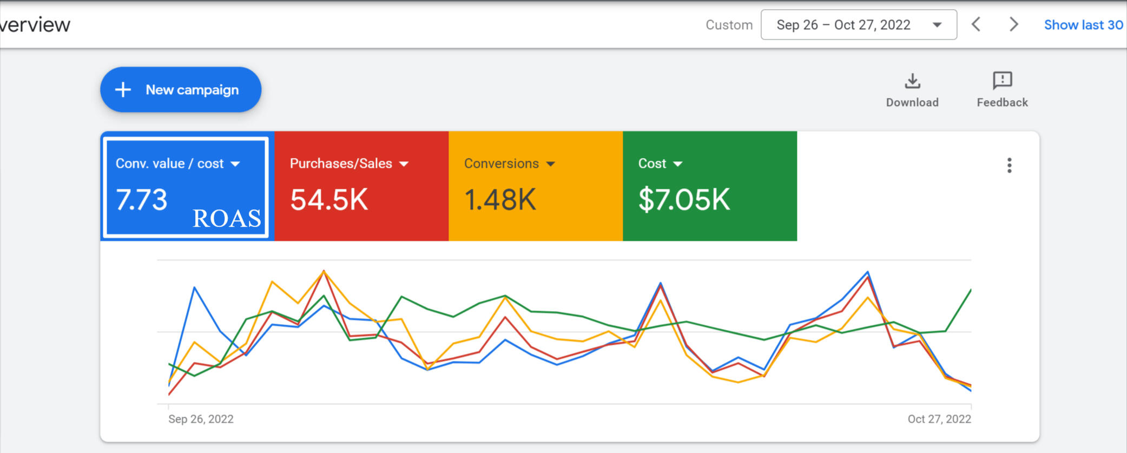Select the green $7.05K Cost value
The height and width of the screenshot is (453, 1127).
684,200
